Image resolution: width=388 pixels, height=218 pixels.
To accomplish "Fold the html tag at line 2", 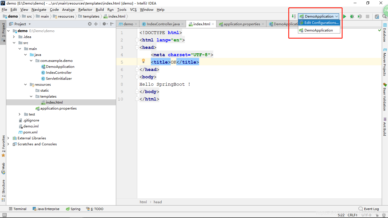I will pyautogui.click(x=137, y=40).
